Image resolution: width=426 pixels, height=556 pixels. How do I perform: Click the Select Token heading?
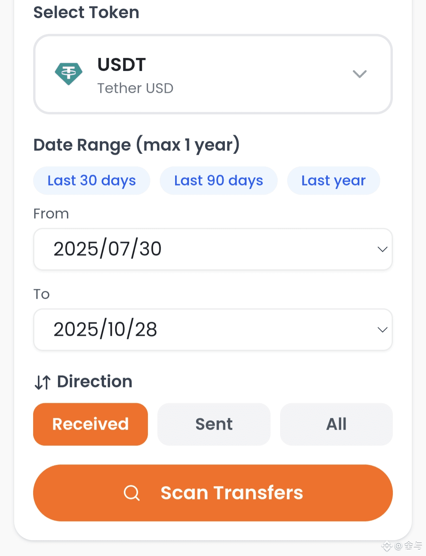click(x=86, y=12)
